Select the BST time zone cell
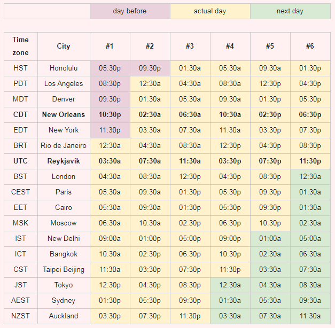 tap(21, 177)
